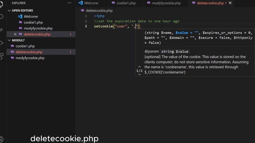Place cursor on <?php opening tag
This screenshot has height=143, width=255.
pyautogui.click(x=99, y=16)
